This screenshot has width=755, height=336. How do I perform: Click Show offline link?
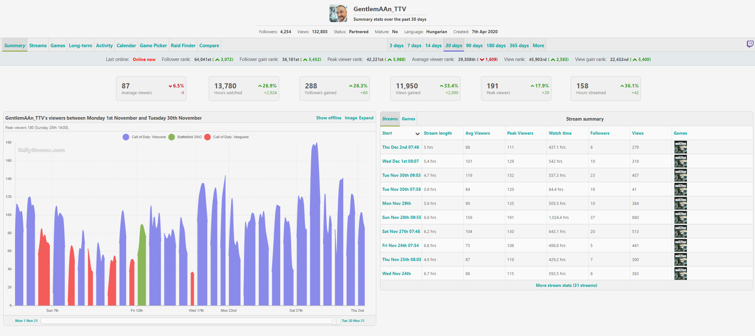point(329,118)
